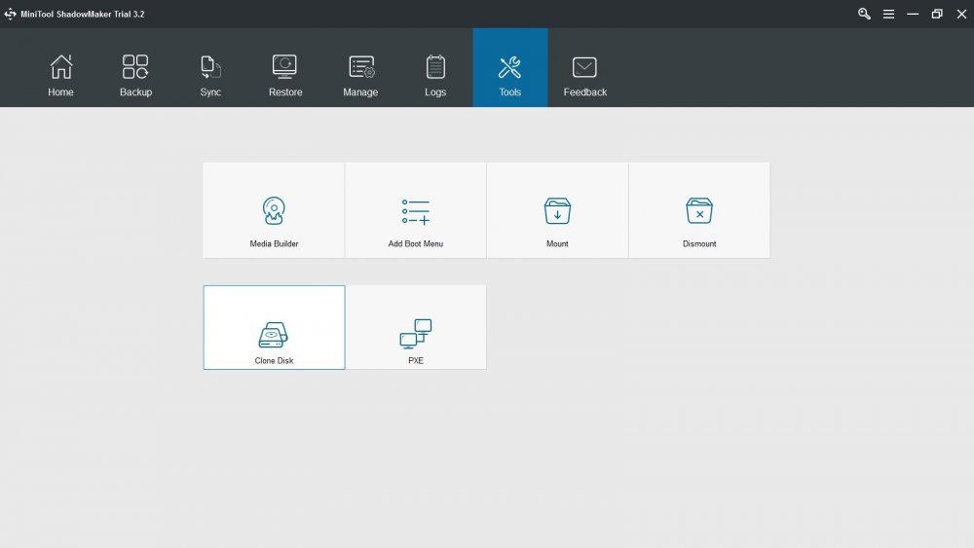
Task: Close the ShadowMaker window
Action: [x=961, y=14]
